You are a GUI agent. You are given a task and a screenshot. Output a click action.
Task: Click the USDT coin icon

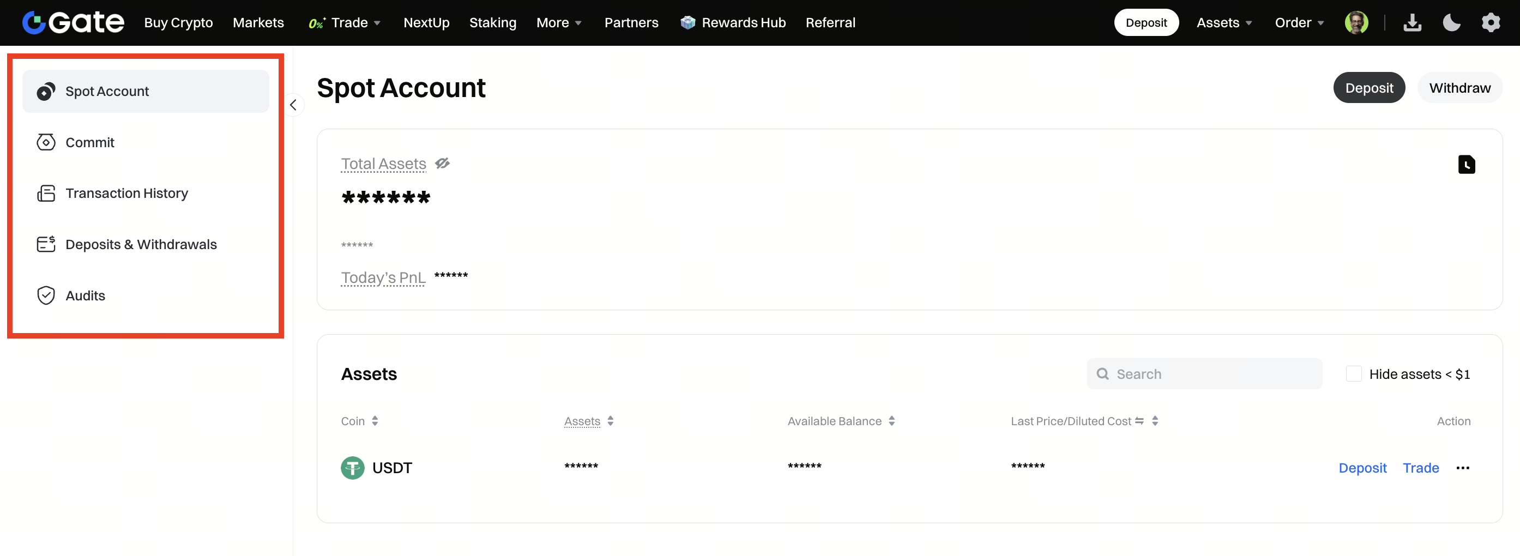click(x=352, y=468)
